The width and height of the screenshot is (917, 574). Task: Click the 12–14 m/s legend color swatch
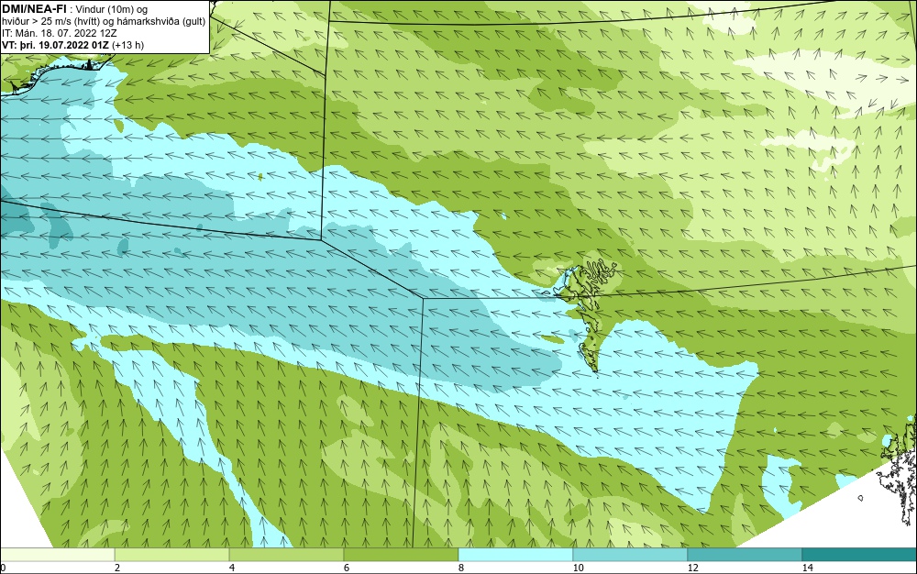[x=745, y=555]
